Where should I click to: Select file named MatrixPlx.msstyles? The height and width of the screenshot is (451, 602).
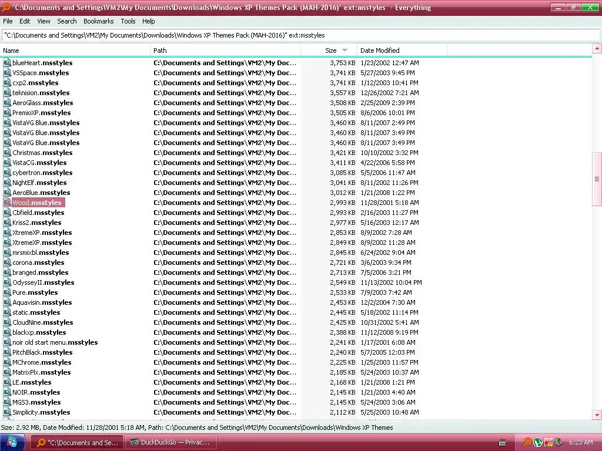pyautogui.click(x=42, y=372)
